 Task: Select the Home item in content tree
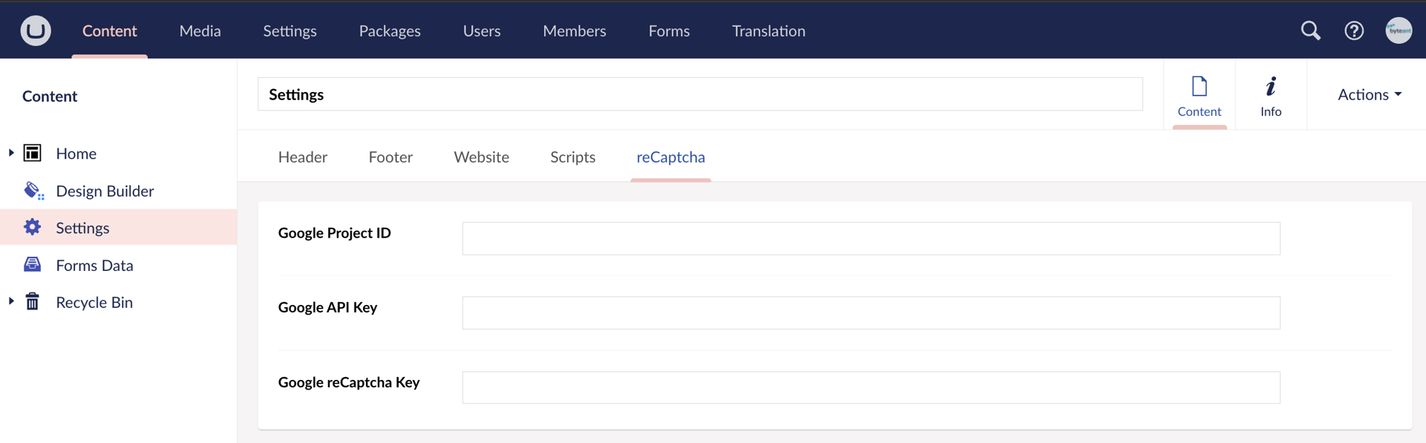pos(76,154)
